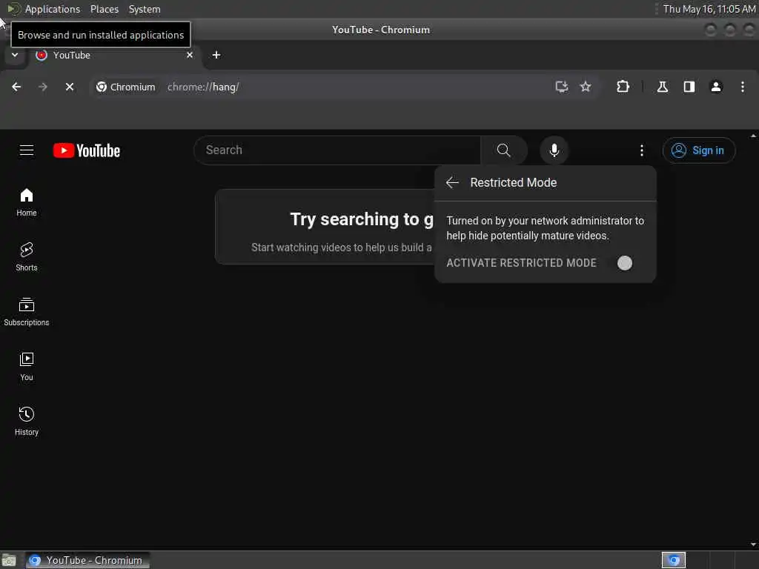Select YouTube - Chromium taskbar button
759x569 pixels.
pyautogui.click(x=87, y=560)
